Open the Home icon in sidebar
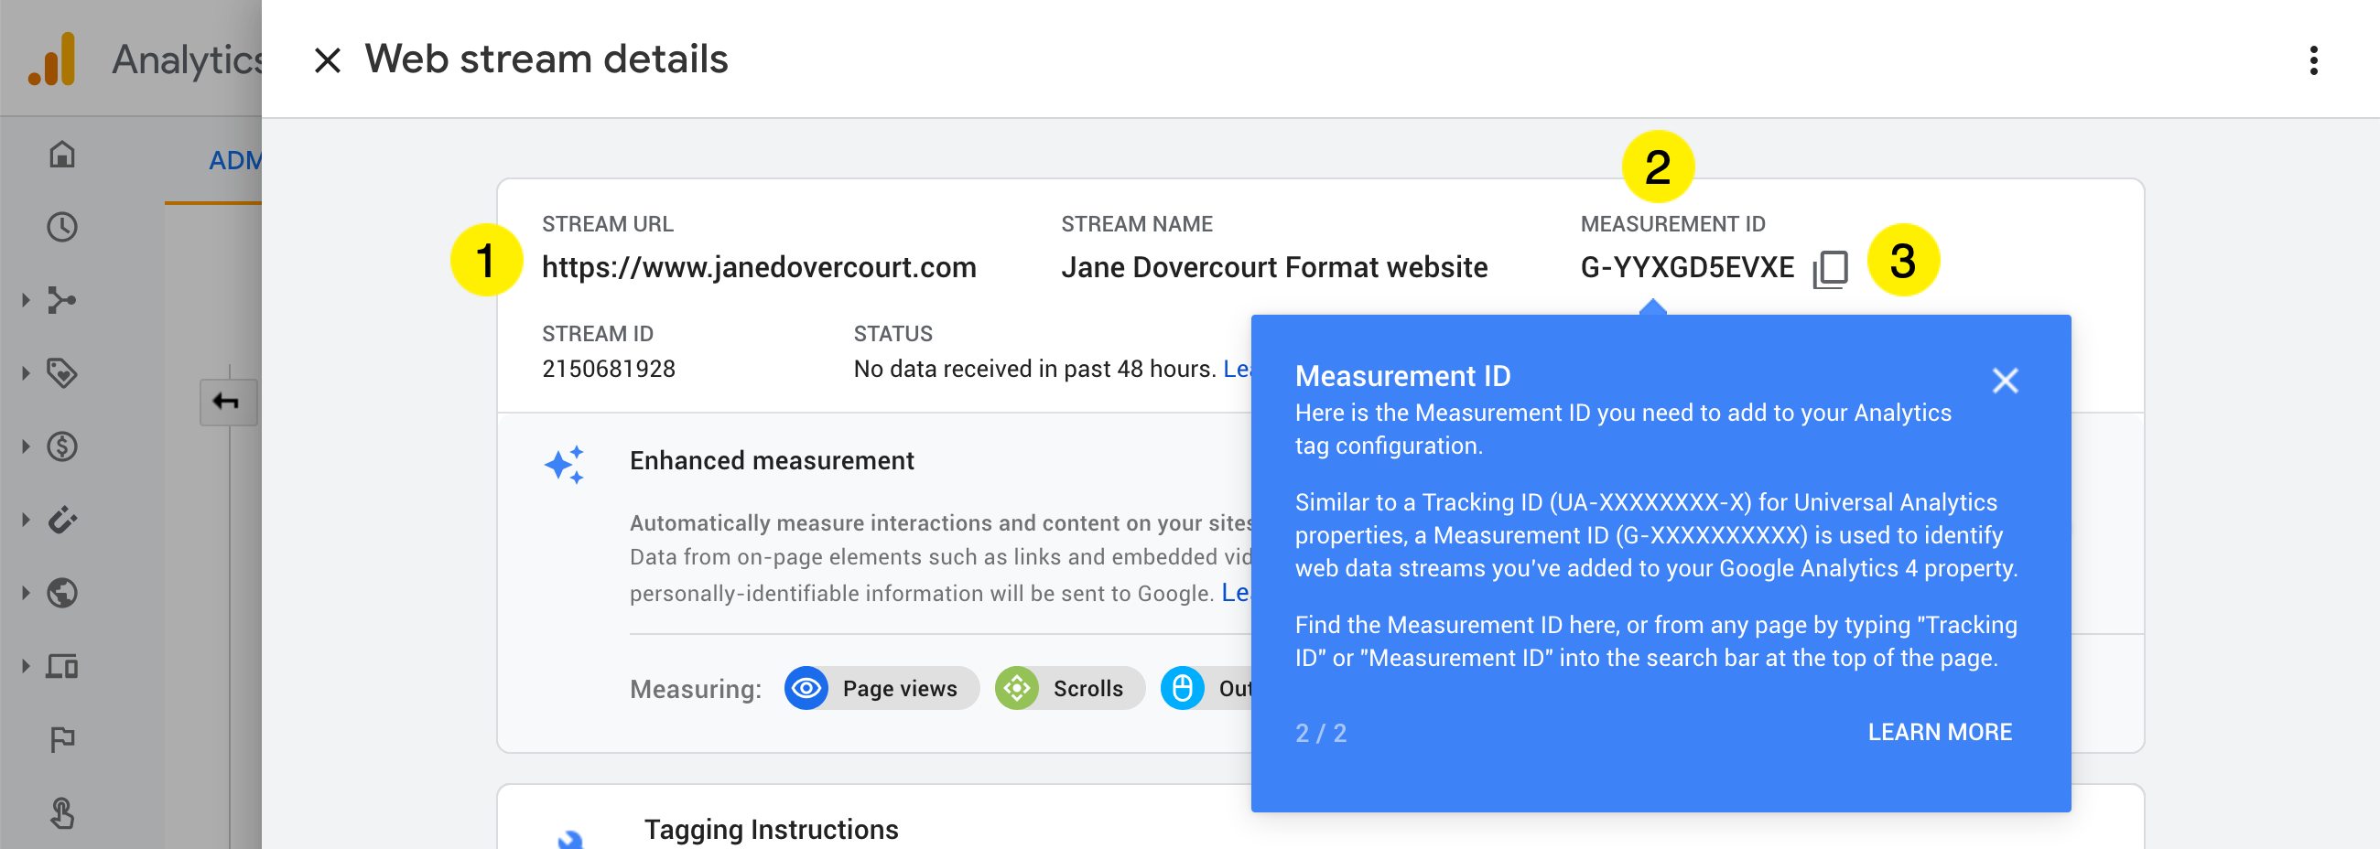 click(62, 155)
